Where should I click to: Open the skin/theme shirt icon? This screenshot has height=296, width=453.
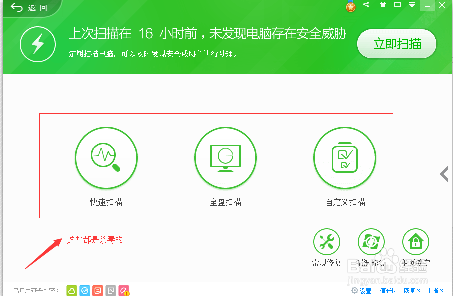(382, 5)
